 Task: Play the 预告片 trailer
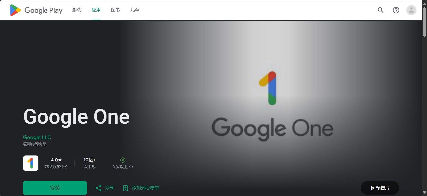(x=380, y=188)
